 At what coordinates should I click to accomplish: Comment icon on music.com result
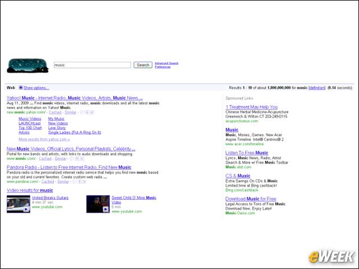click(72, 159)
